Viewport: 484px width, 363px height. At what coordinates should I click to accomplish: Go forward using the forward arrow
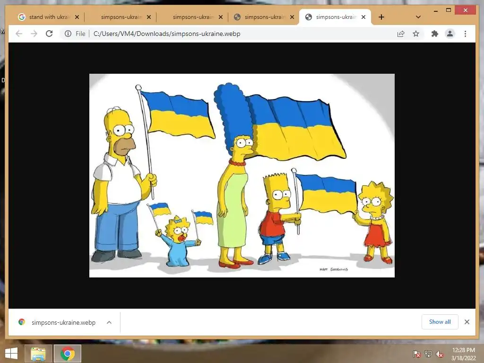34,34
